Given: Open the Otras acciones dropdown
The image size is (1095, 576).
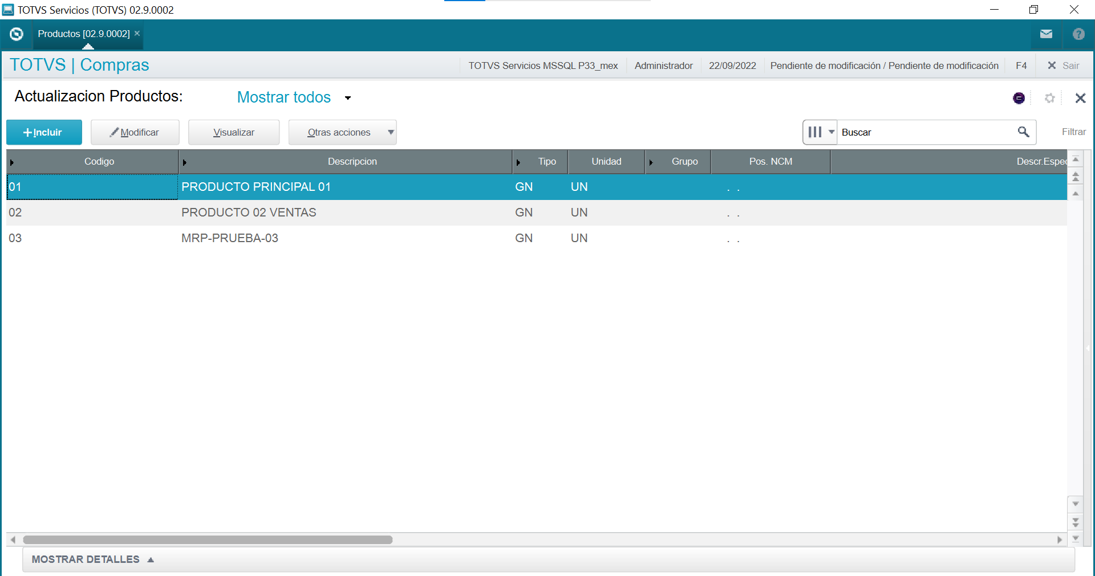Looking at the screenshot, I should pos(342,132).
